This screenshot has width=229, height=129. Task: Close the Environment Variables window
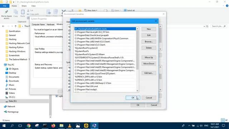pyautogui.click(x=164, y=14)
